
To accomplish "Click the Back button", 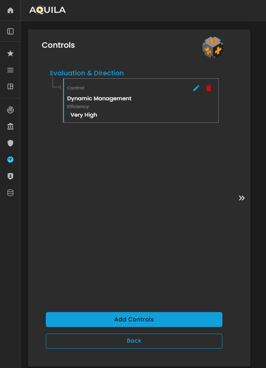I will pos(134,341).
